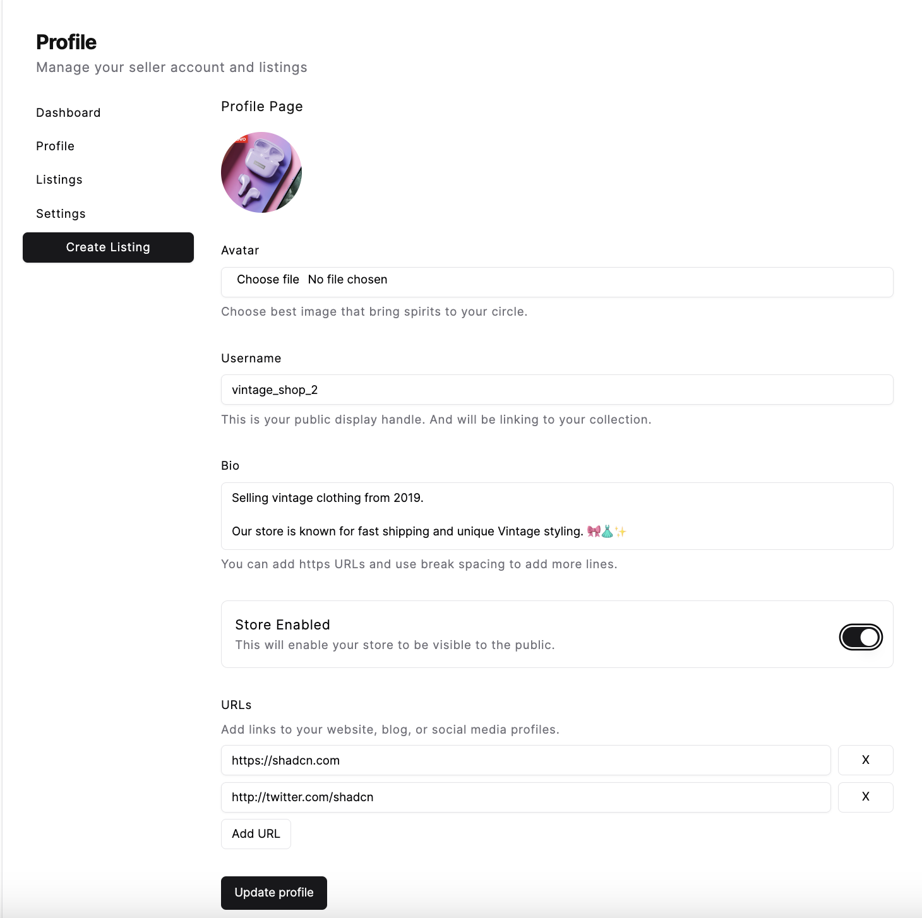Remove the shadcn.com URL with X
This screenshot has width=922, height=918.
pos(865,760)
